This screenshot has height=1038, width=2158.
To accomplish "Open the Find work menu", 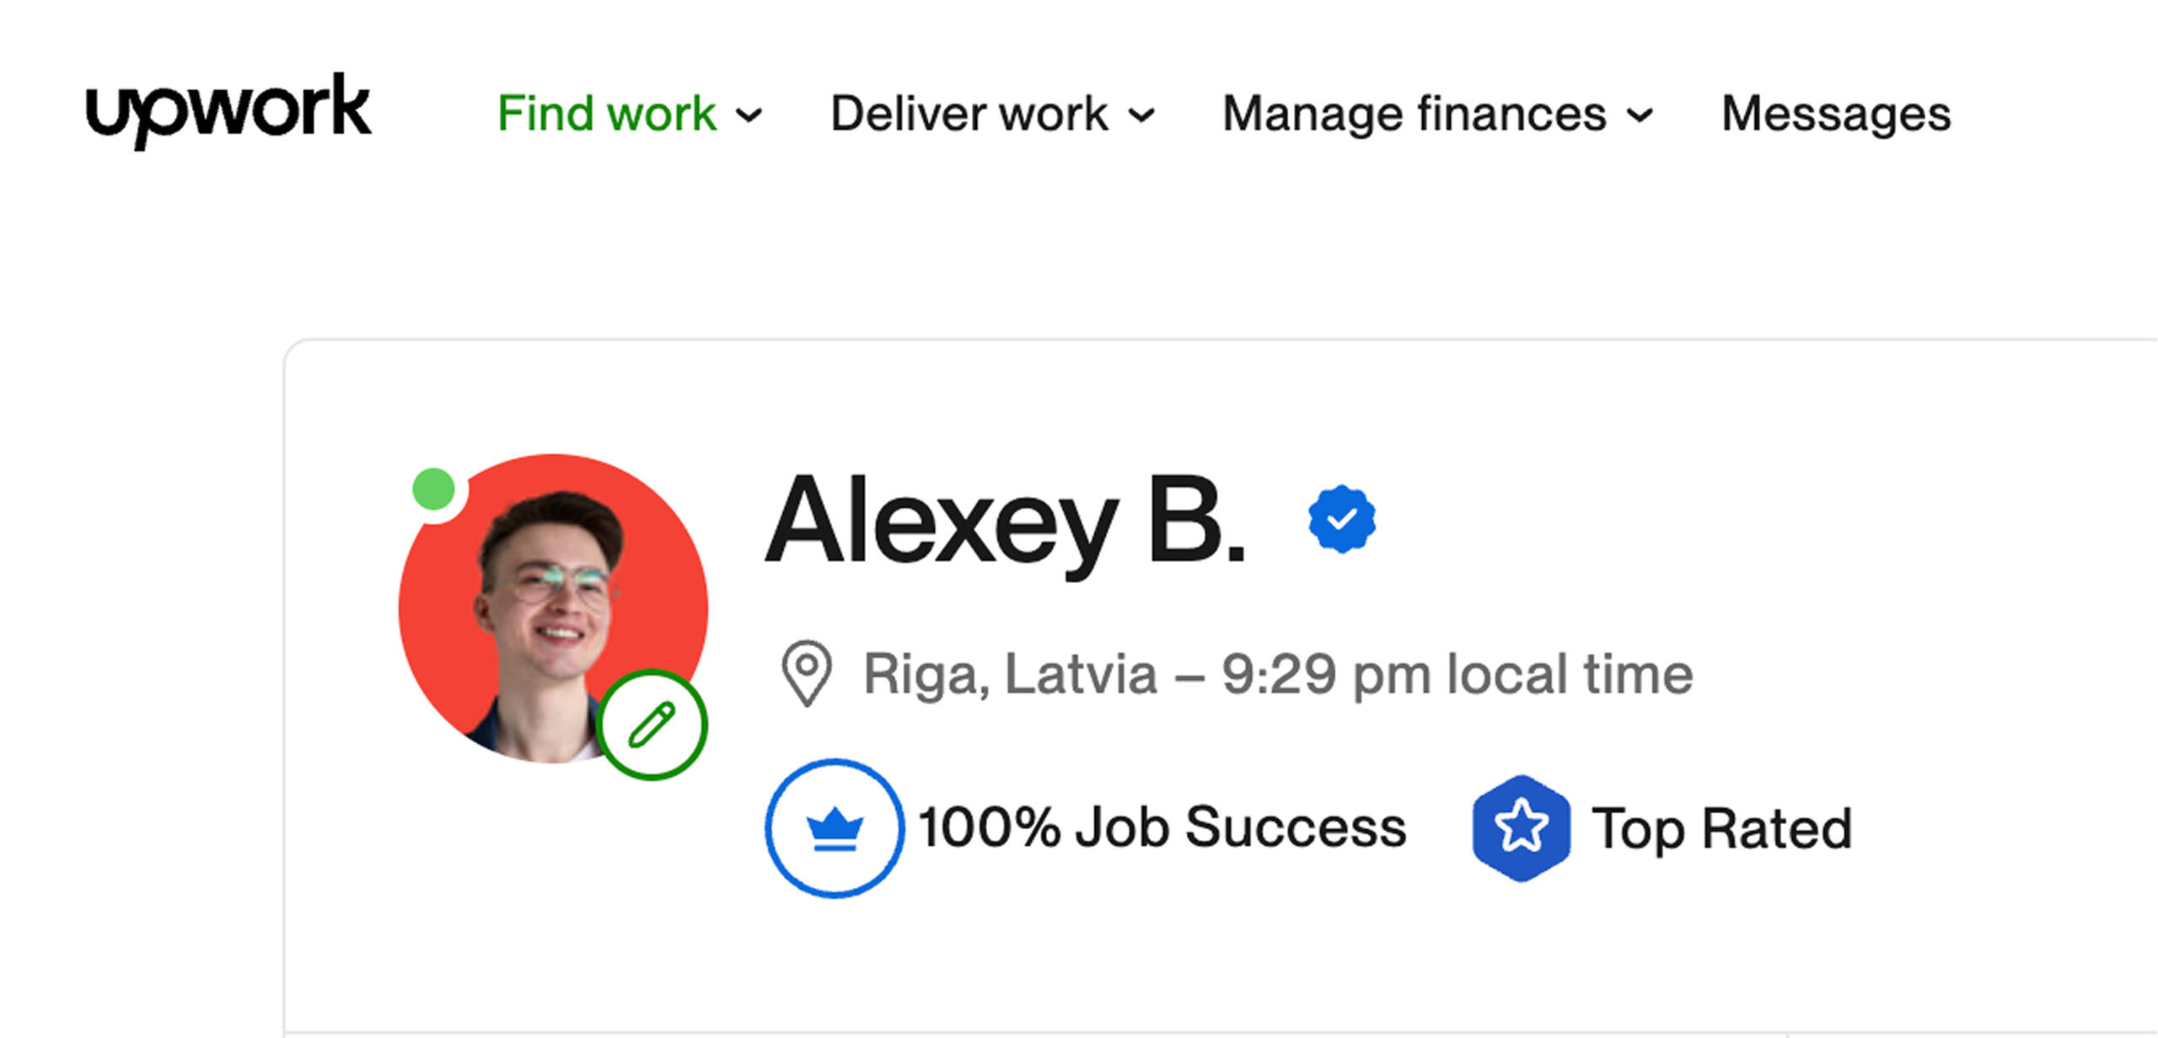I will point(607,114).
